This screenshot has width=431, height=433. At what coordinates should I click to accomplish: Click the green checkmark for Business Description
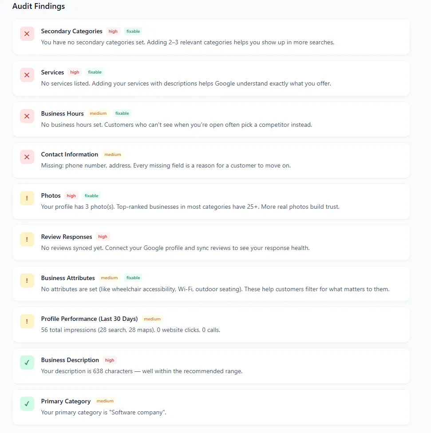coord(27,362)
